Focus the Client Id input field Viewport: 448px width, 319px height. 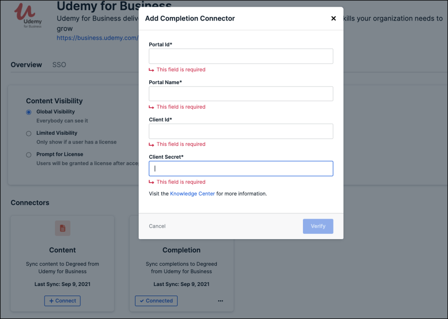click(x=241, y=131)
